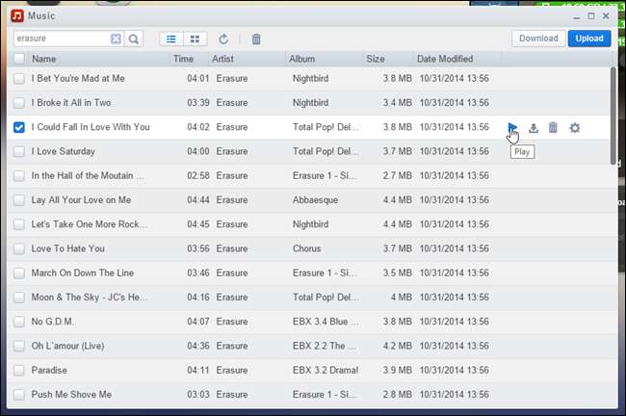This screenshot has height=416, width=626.
Task: Select the song No G.D.M.
Action: (52, 322)
